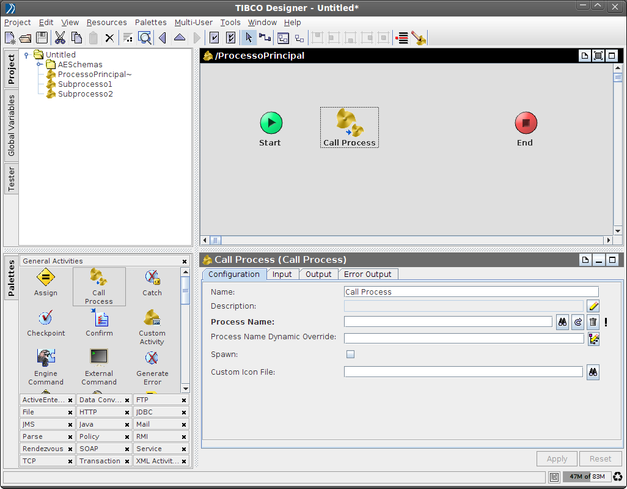627x489 pixels.
Task: Open the Tester side tab
Action: (11, 179)
